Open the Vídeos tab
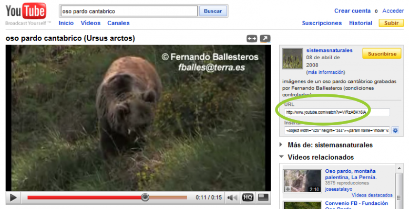This screenshot has height=209, width=410. coord(90,23)
